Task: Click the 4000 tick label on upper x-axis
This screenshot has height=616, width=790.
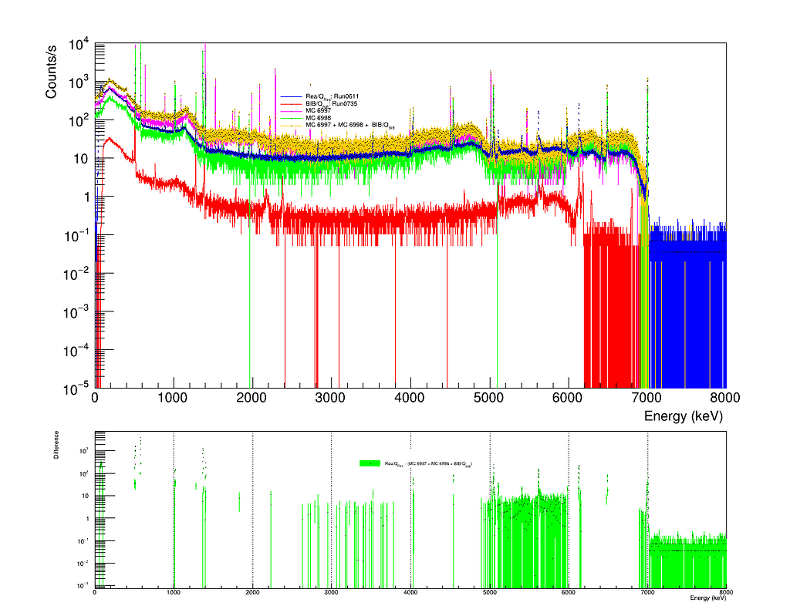Action: [410, 399]
